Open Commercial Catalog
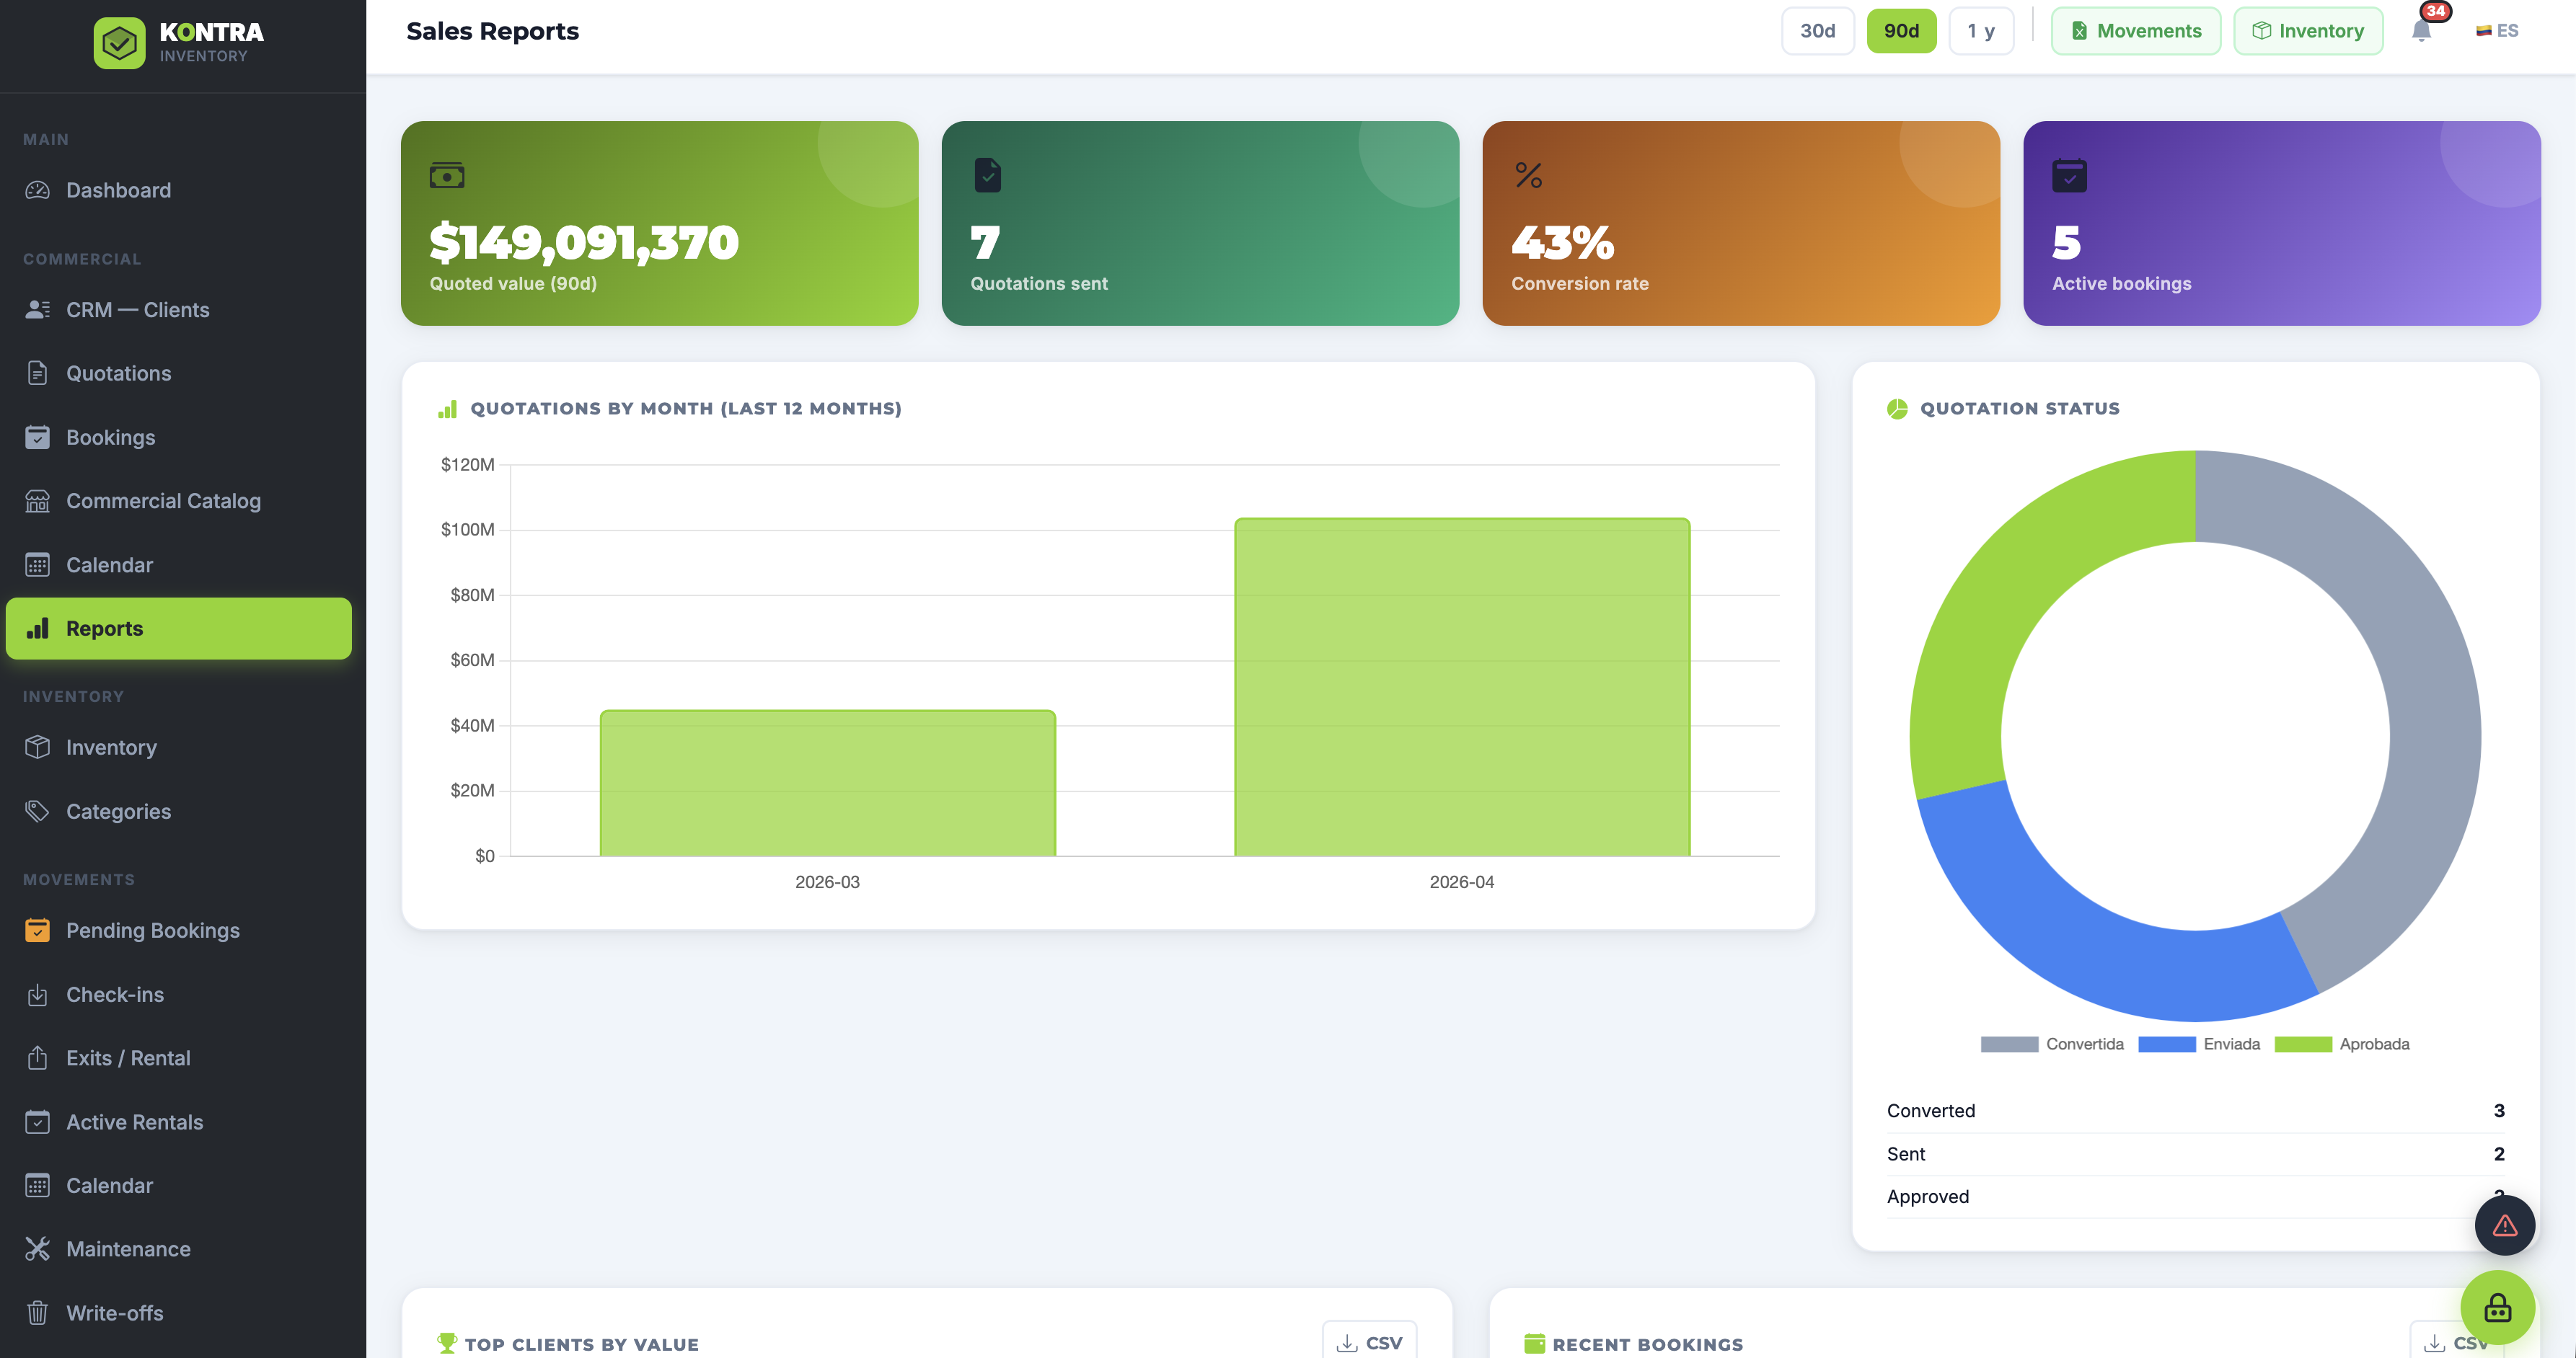This screenshot has height=1358, width=2576. coord(179,502)
